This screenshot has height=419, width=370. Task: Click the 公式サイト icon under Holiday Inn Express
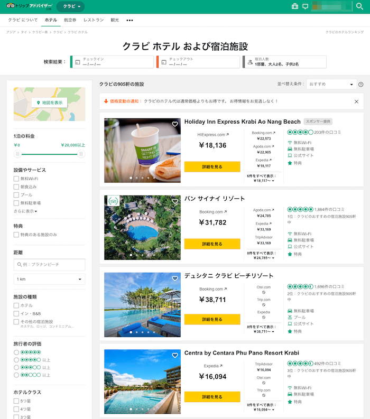pos(290,155)
